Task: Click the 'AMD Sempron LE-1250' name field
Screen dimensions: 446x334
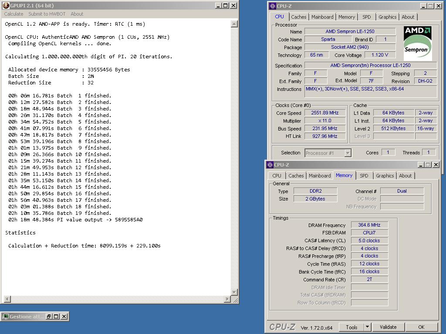Action: 350,31
